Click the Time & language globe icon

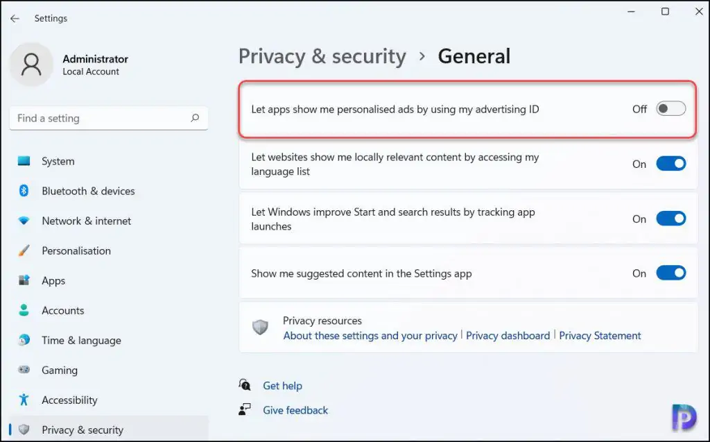coord(24,340)
